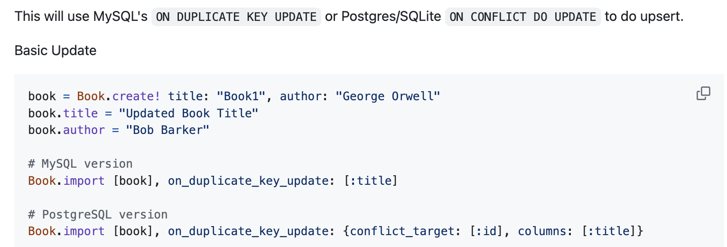
Task: Click the # MySQL version comment
Action: tap(80, 164)
